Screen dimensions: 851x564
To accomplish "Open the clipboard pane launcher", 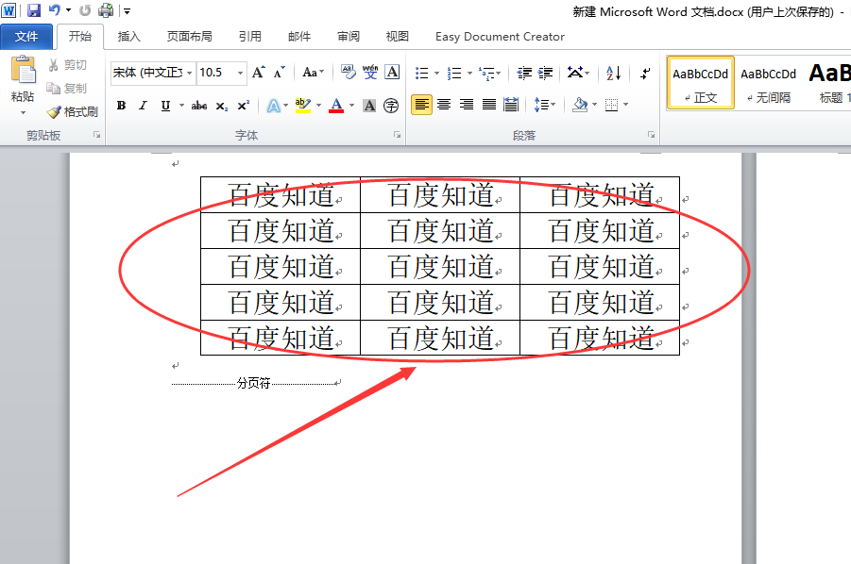I will click(96, 135).
